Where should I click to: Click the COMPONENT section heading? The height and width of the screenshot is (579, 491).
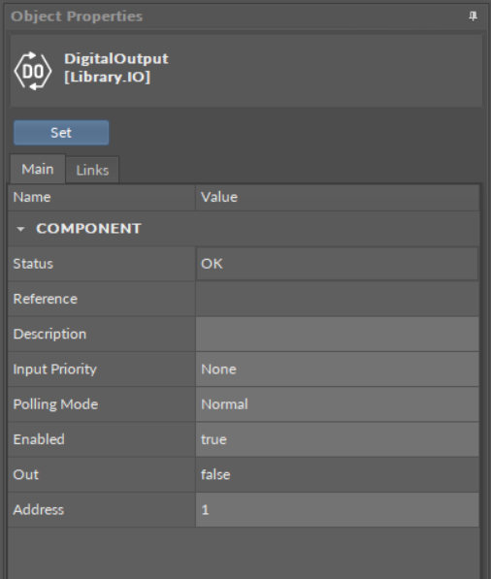pyautogui.click(x=88, y=229)
